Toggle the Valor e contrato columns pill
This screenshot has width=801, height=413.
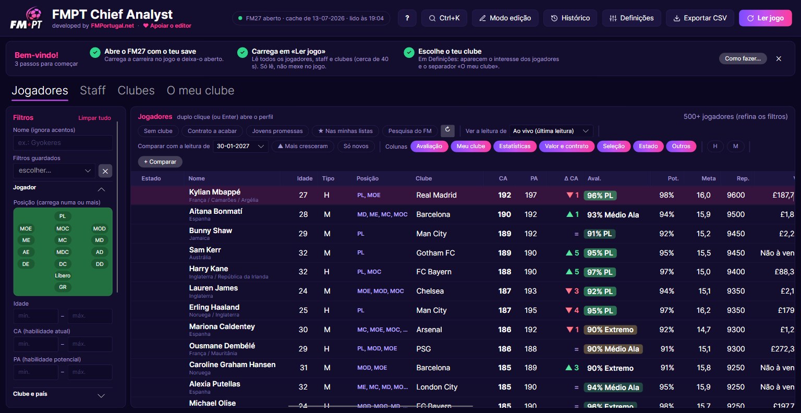coord(566,147)
